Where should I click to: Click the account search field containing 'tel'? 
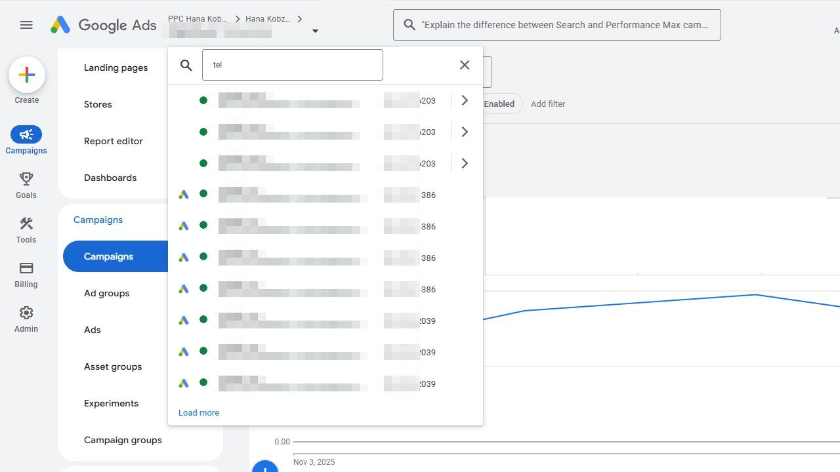point(292,65)
